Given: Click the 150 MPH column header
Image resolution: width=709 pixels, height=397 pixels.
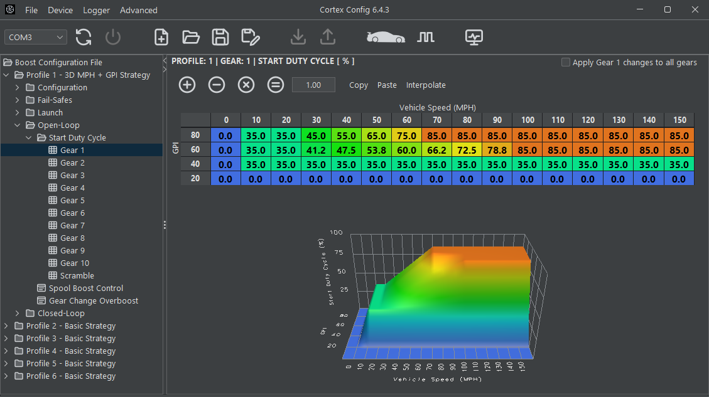Looking at the screenshot, I should pos(679,120).
